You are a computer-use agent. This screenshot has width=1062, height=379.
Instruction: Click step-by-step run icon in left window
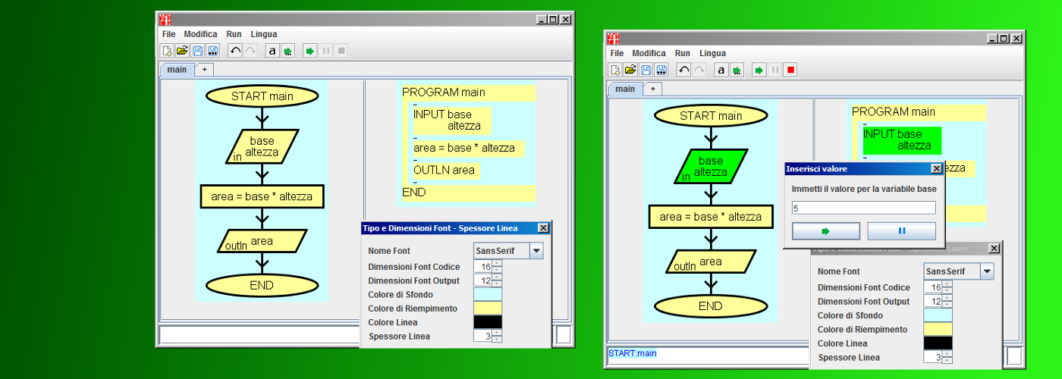(287, 51)
